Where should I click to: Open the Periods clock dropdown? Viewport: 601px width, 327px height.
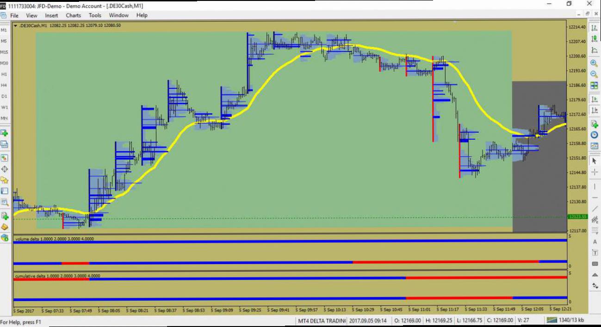point(596,134)
